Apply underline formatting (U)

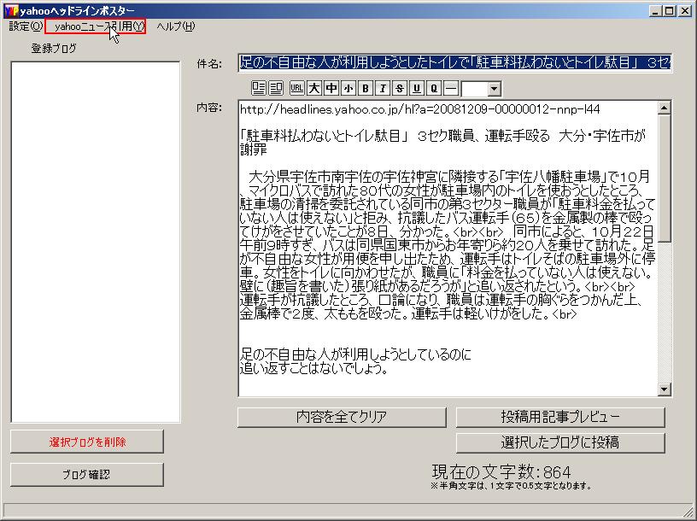coord(417,88)
